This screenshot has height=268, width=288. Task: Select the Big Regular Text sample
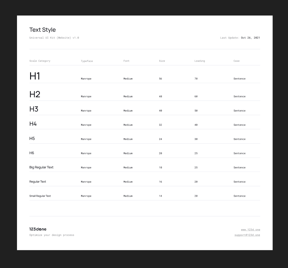coord(41,167)
